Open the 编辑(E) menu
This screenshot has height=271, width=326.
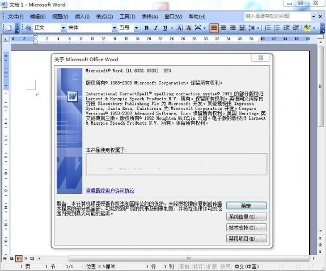click(37, 16)
